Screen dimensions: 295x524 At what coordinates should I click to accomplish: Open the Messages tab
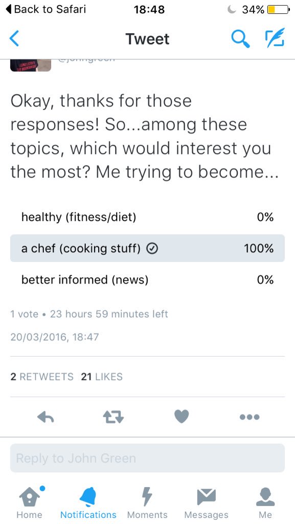(x=206, y=502)
